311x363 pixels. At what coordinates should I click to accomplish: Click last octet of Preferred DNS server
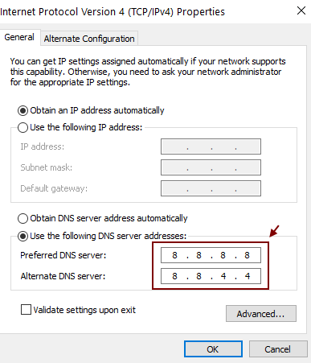coord(248,255)
